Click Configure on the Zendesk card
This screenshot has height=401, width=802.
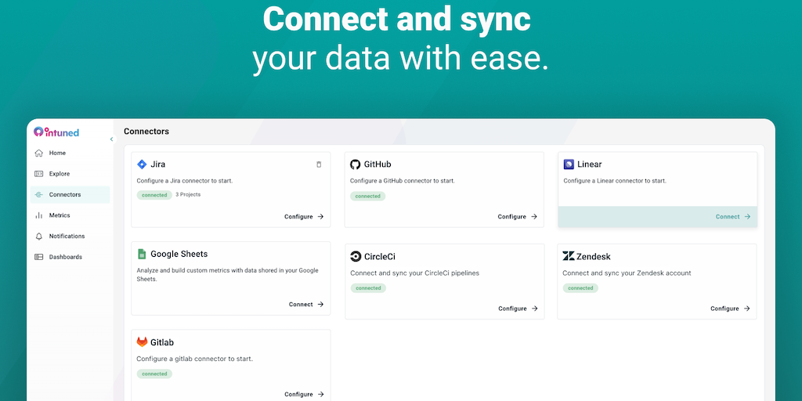[x=724, y=309]
